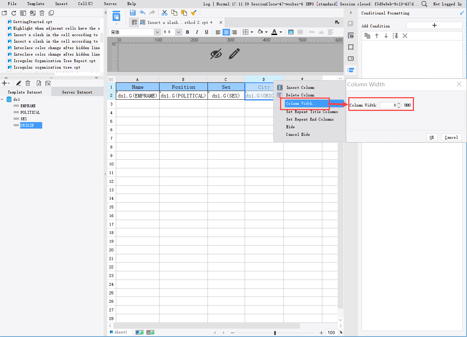Click the refresh icon above the template list
Image resolution: width=467 pixels, height=337 pixels.
coord(14,13)
